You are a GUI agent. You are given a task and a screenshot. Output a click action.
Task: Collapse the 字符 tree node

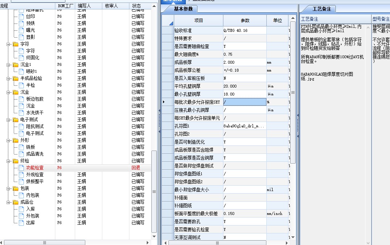tap(8, 44)
